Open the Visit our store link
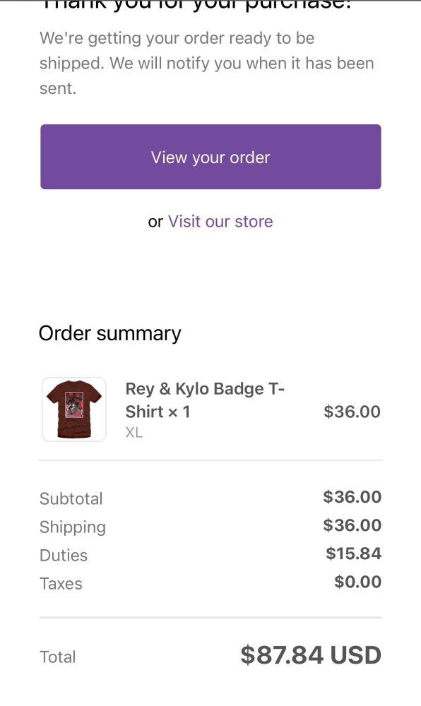Viewport: 421px width, 706px height. (x=220, y=221)
